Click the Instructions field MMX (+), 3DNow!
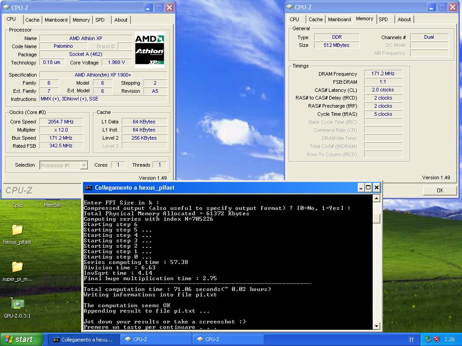462x346 pixels. [x=103, y=99]
